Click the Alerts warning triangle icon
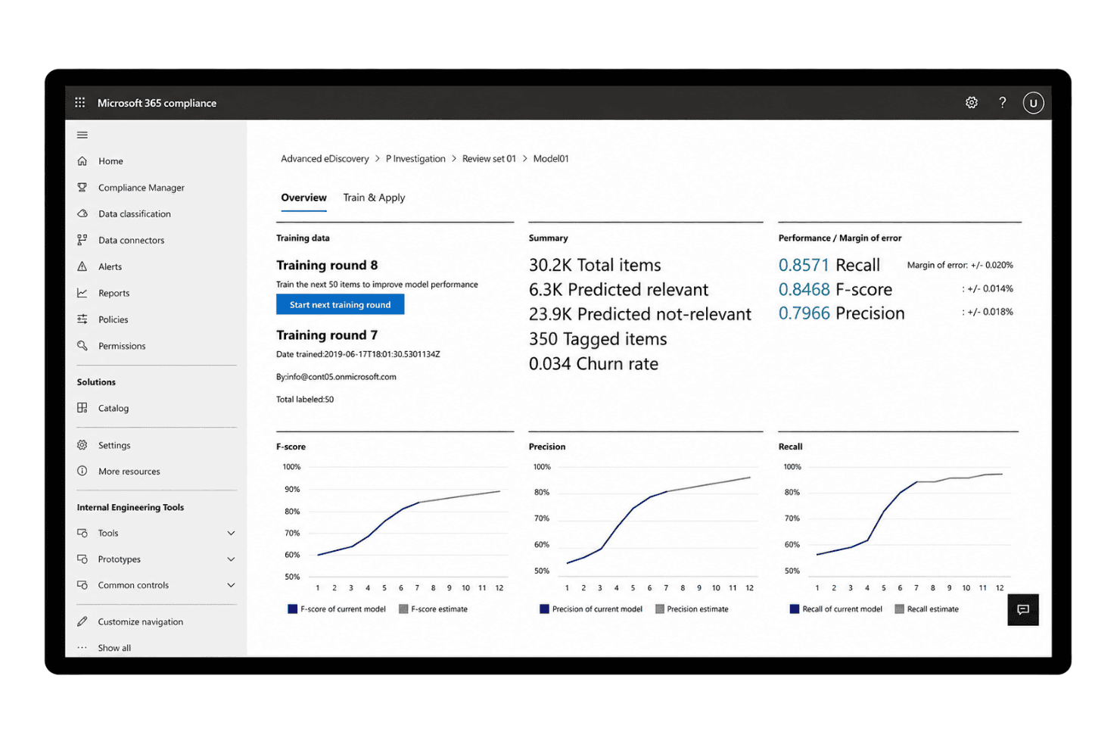1120x747 pixels. coord(82,266)
